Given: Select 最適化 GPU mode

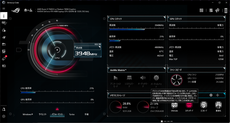Looking at the screenshot, I should tap(218, 107).
